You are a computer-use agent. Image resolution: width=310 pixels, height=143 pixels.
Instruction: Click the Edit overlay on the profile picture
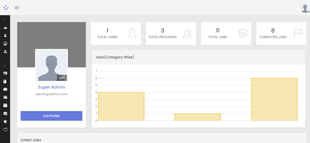click(62, 78)
